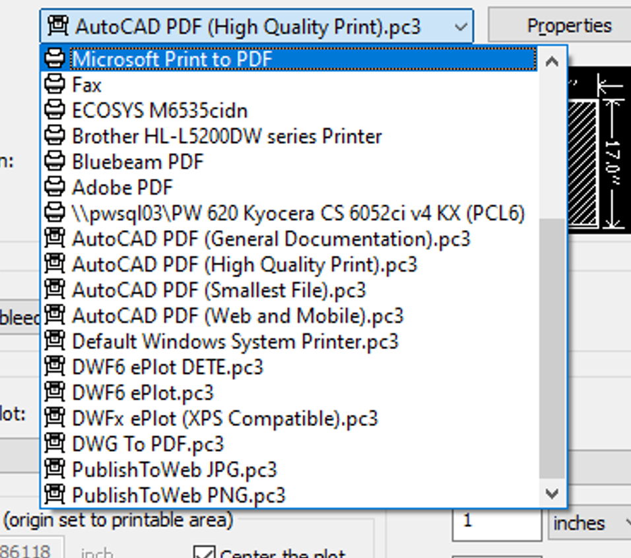The height and width of the screenshot is (558, 631).
Task: Choose AutoCAD PDF (General Documentation).pc3
Action: click(290, 239)
